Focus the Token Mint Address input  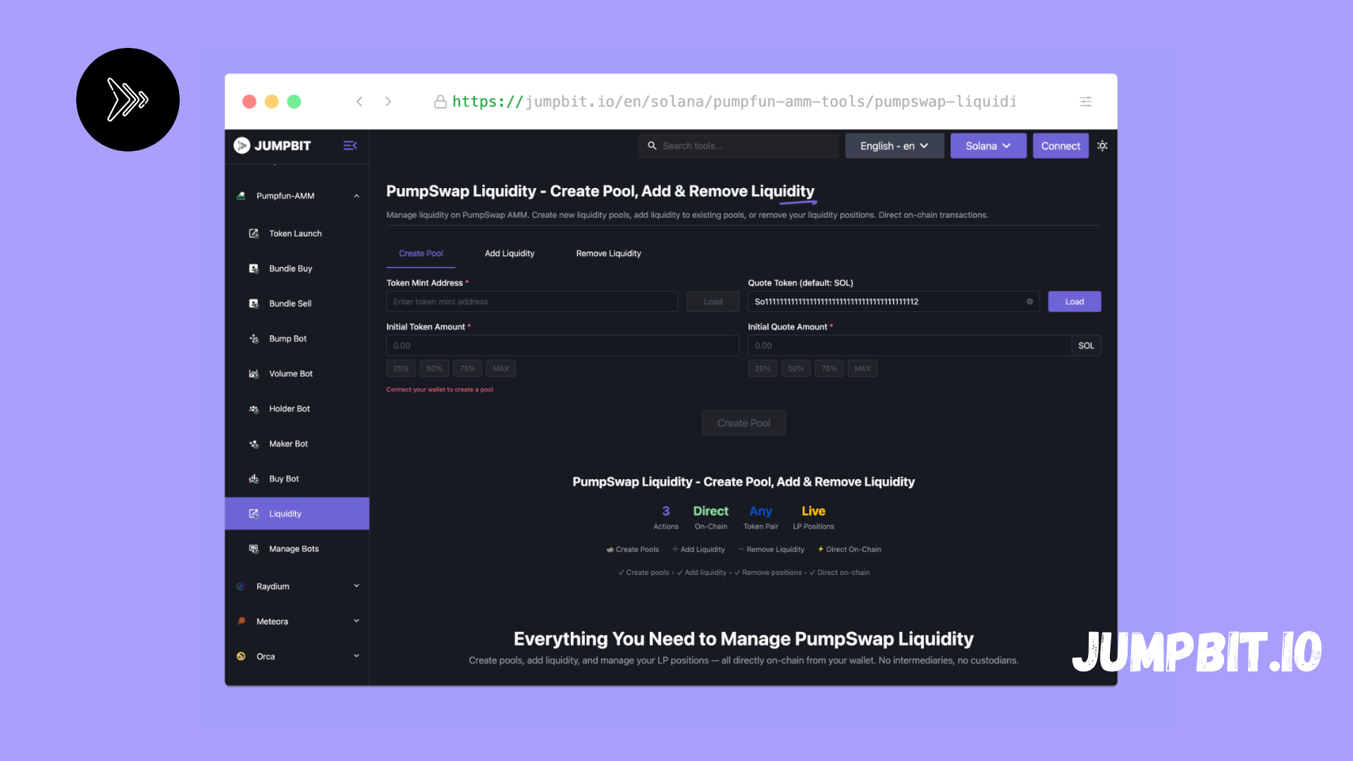532,302
